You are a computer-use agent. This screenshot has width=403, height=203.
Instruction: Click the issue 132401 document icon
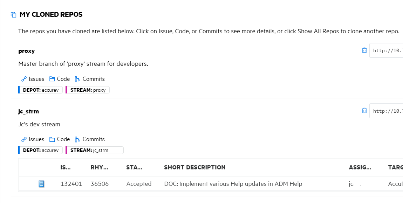click(x=41, y=184)
